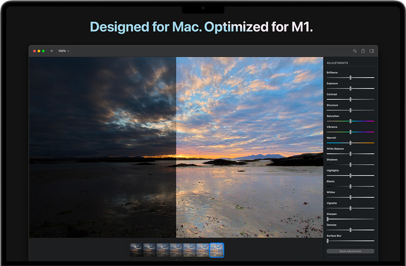The height and width of the screenshot is (266, 406).
Task: Click the Reset Adjustments button
Action: 350,251
